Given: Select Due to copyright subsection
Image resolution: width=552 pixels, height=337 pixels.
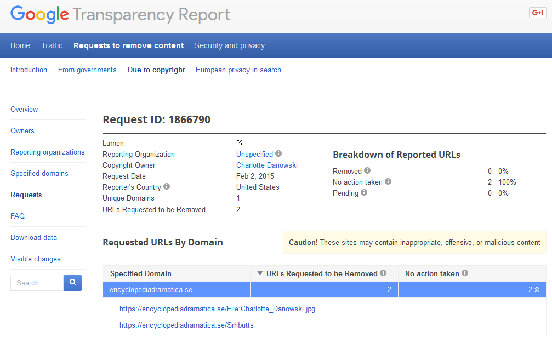Looking at the screenshot, I should [156, 70].
